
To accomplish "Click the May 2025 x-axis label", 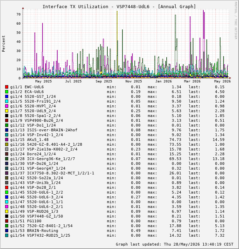I will tap(43, 81).
